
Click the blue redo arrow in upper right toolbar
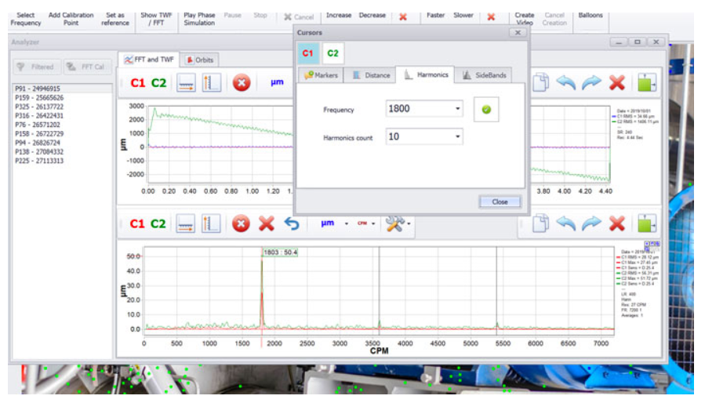(591, 83)
